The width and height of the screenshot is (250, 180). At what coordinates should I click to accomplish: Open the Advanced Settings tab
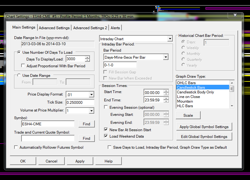point(54,28)
